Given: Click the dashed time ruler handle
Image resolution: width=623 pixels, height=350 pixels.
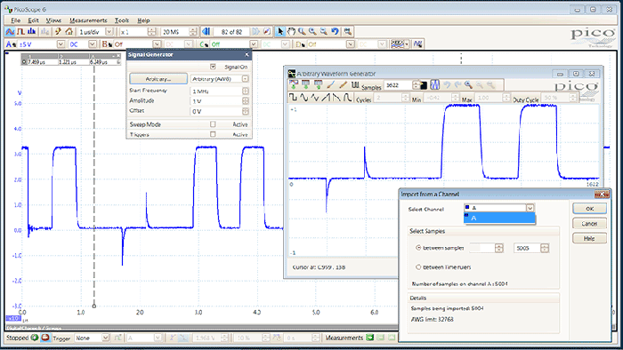Looking at the screenshot, I should pyautogui.click(x=94, y=306).
